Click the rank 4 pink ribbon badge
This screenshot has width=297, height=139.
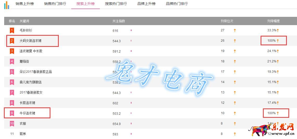(12, 62)
